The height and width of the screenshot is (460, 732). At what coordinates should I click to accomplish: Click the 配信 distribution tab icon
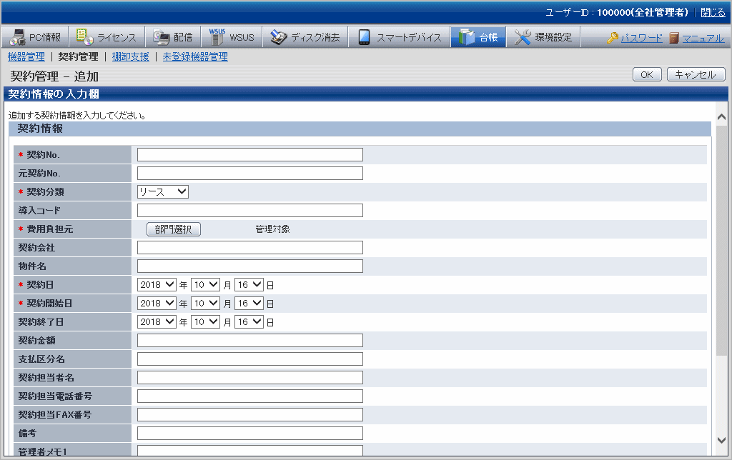click(x=161, y=38)
